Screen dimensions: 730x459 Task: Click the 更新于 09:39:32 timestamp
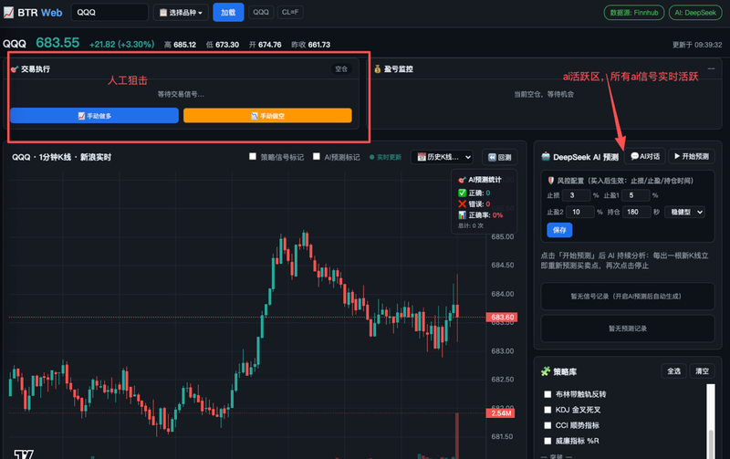(697, 45)
